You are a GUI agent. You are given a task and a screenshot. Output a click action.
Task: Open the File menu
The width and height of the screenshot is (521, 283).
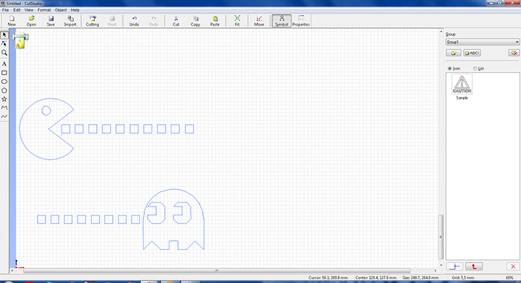click(5, 10)
